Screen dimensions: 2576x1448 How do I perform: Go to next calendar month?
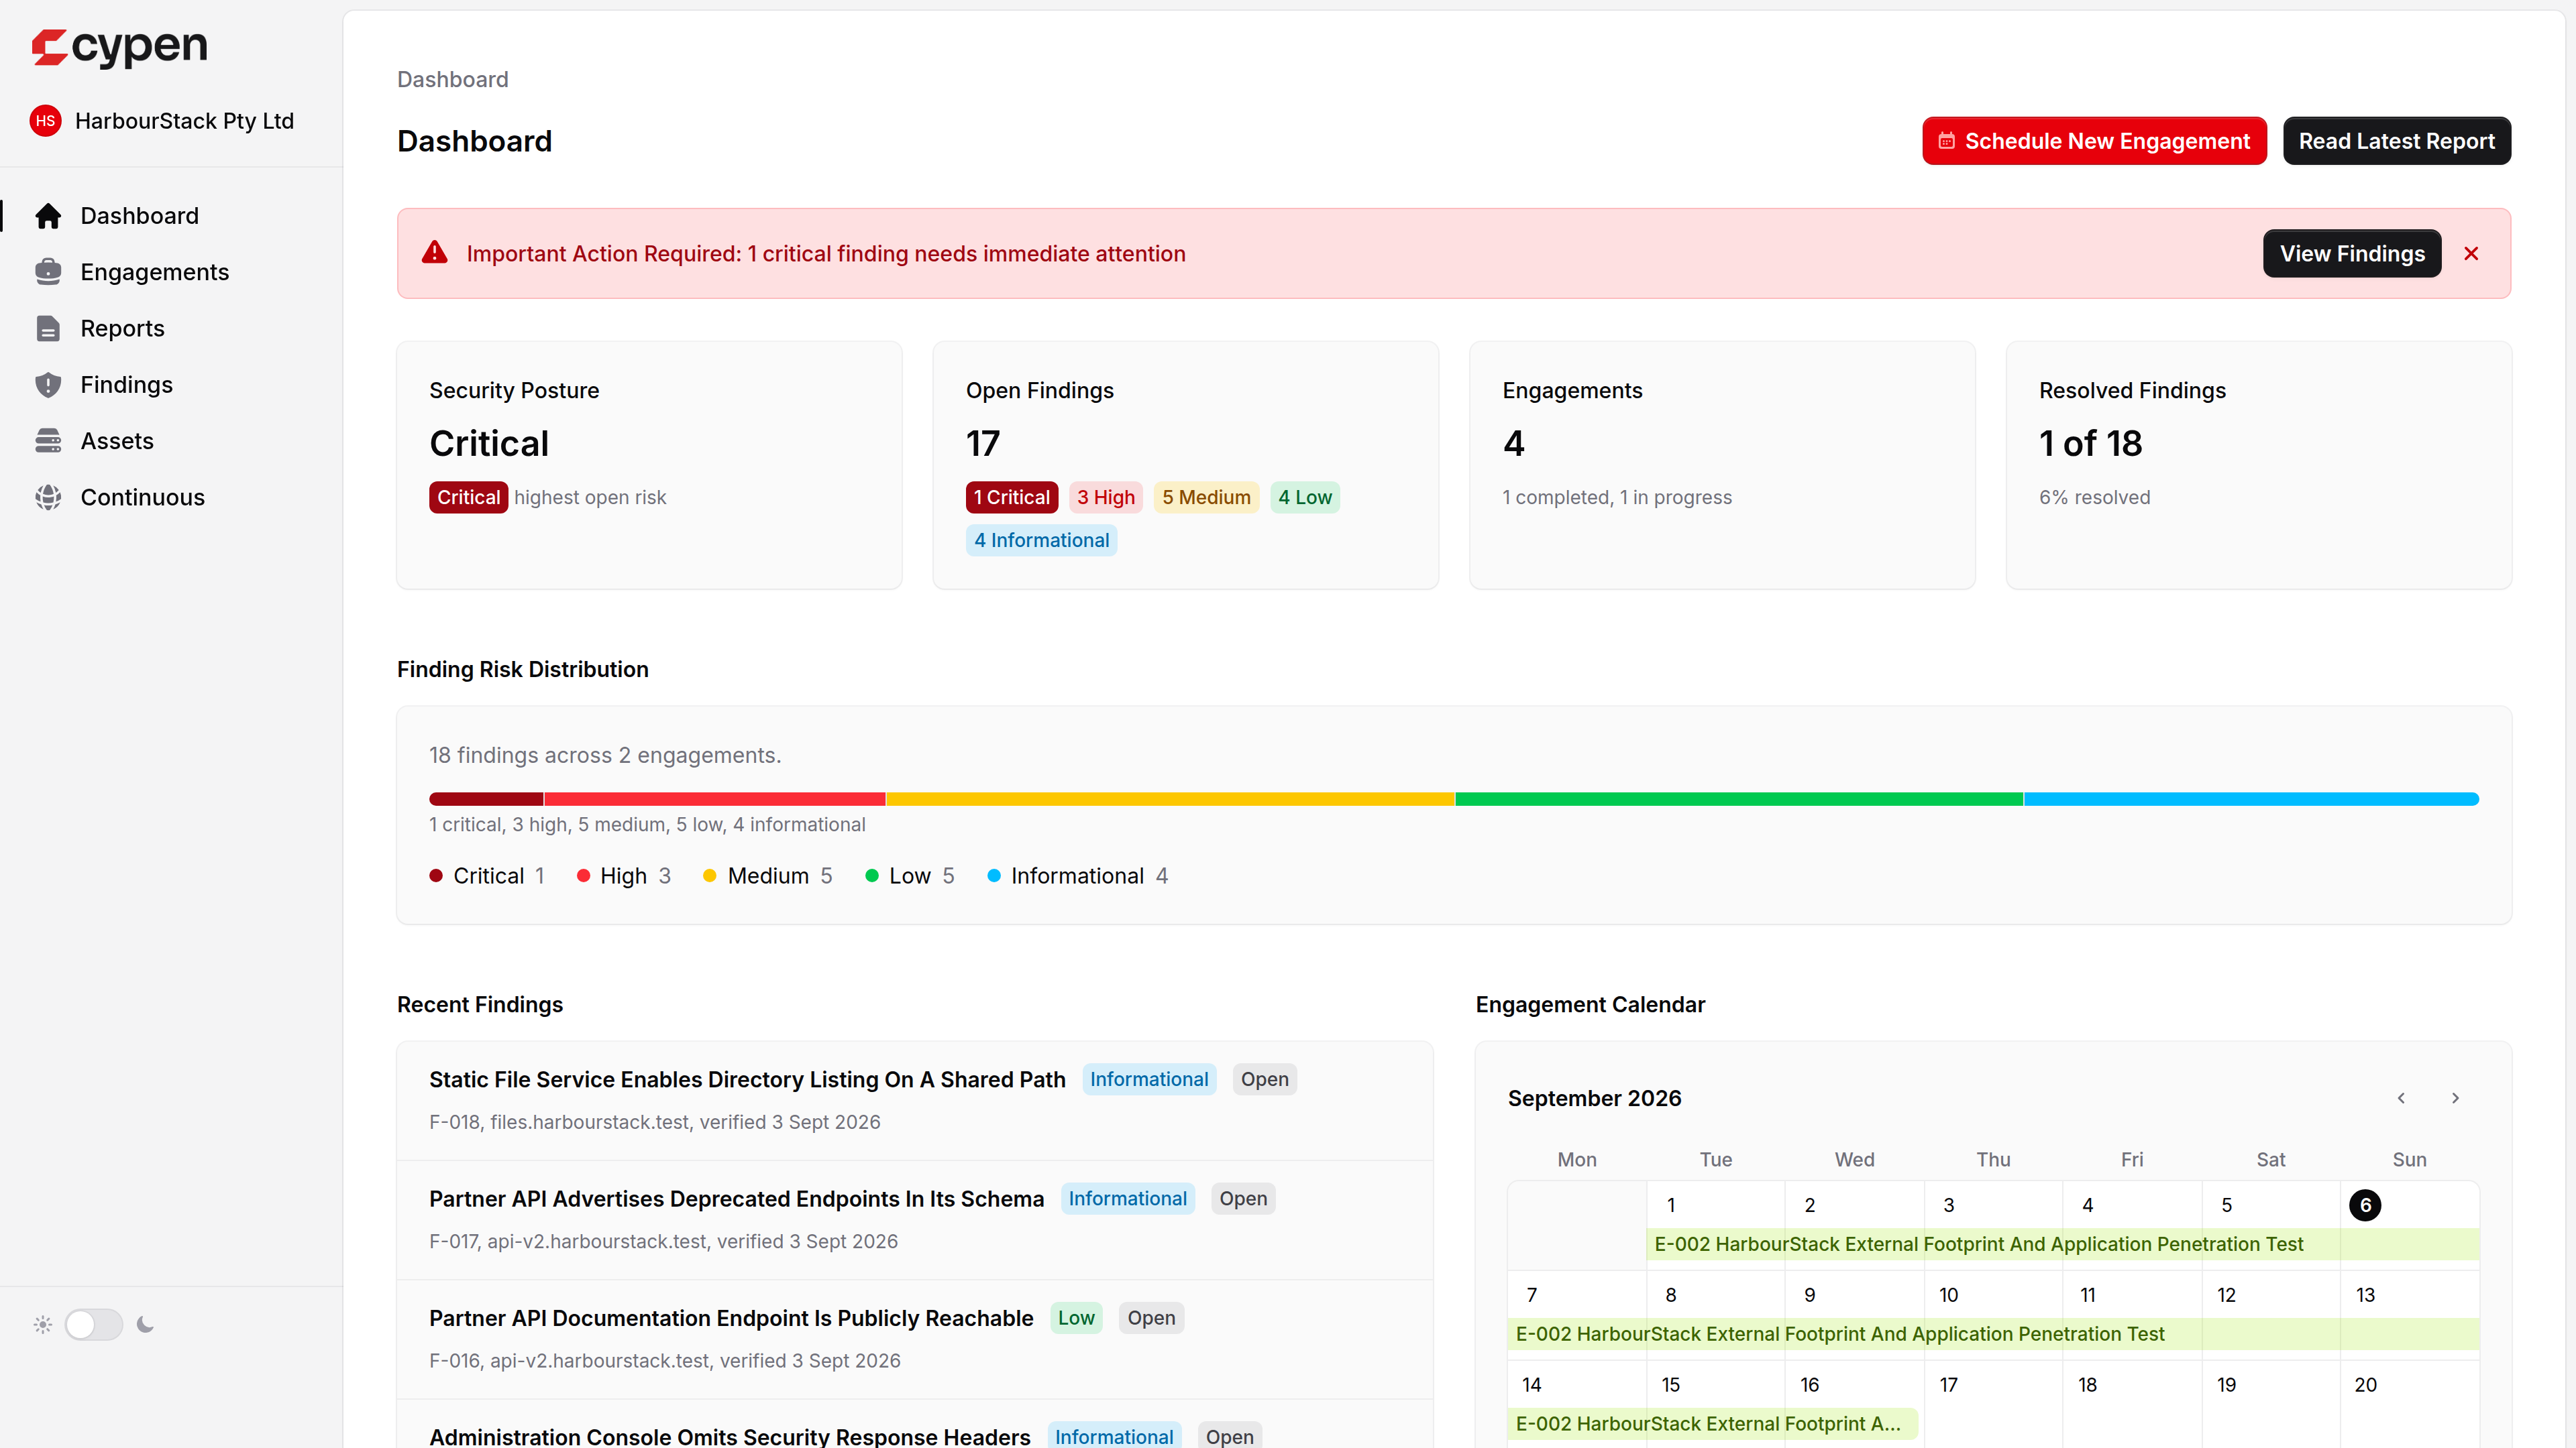2455,1098
